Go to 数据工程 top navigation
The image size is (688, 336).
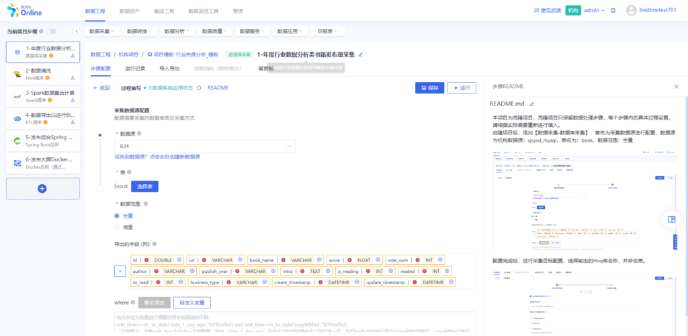pyautogui.click(x=95, y=11)
